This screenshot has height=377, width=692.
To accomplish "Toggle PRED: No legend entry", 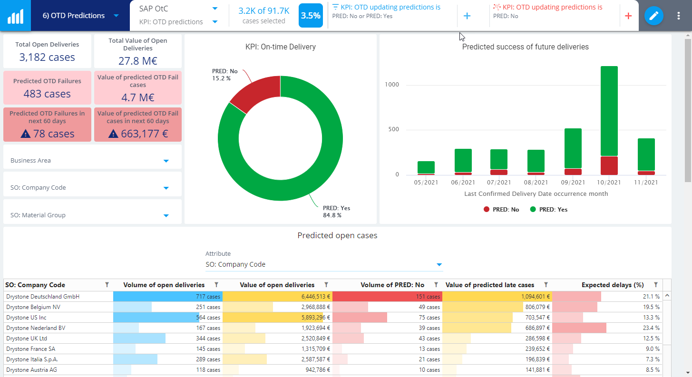I will point(501,209).
